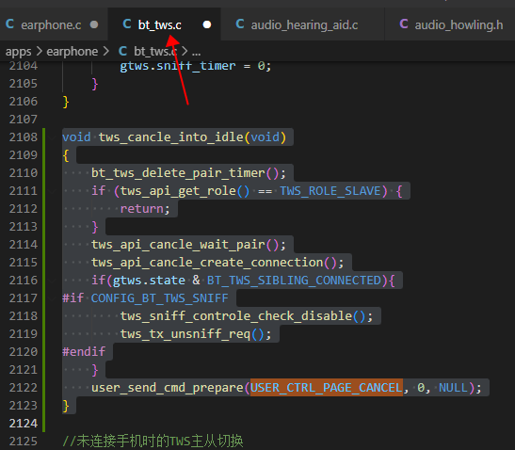This screenshot has height=450, width=515.
Task: Select the bt_tws.c editor tab
Action: 164,25
